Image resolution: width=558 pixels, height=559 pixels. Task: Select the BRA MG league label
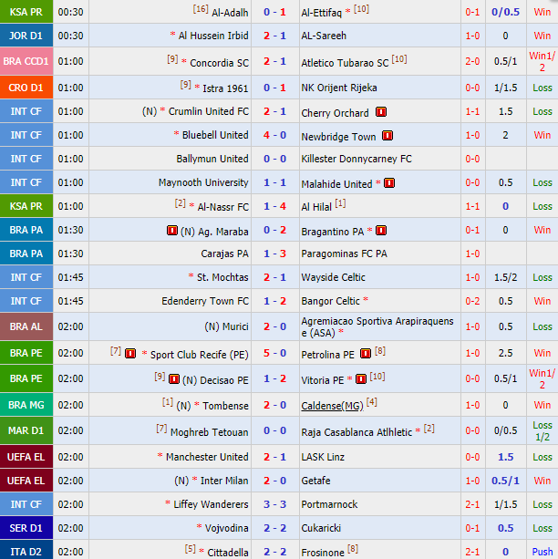click(26, 405)
